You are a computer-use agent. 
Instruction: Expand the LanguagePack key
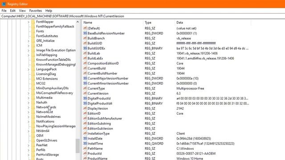[28, 69]
